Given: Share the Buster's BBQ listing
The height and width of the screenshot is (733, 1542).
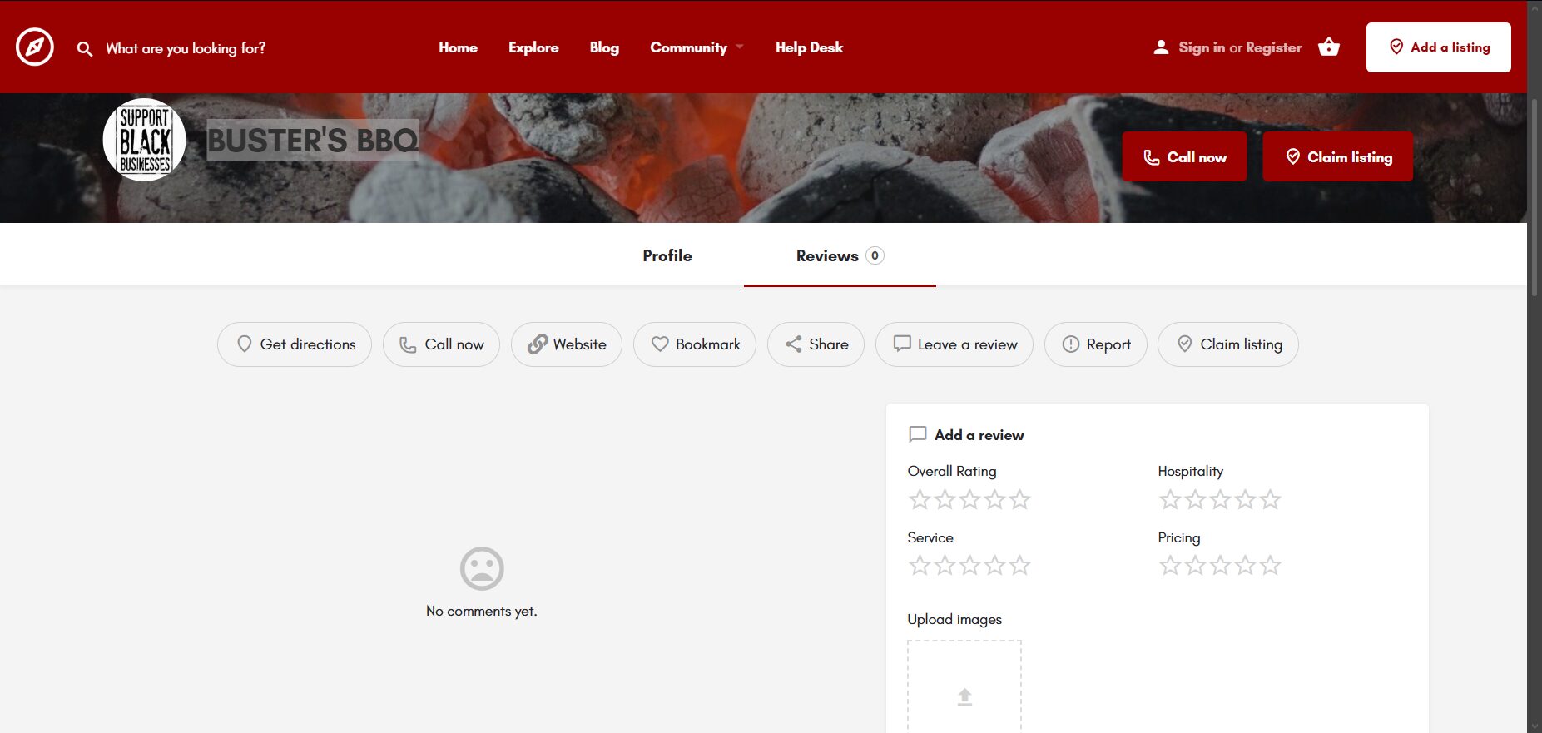Looking at the screenshot, I should (816, 344).
